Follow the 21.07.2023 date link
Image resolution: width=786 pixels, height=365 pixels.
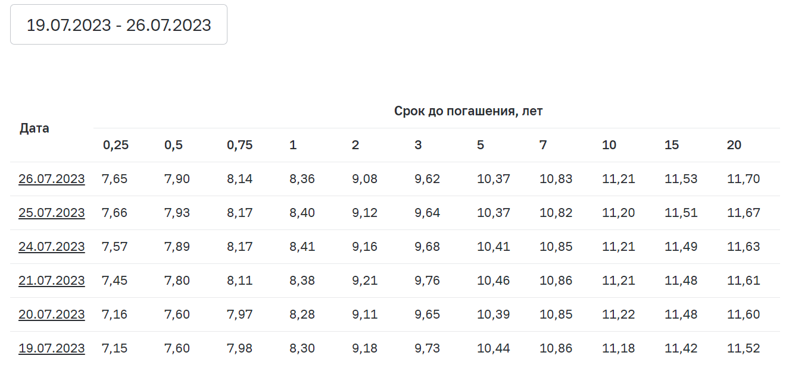click(52, 281)
